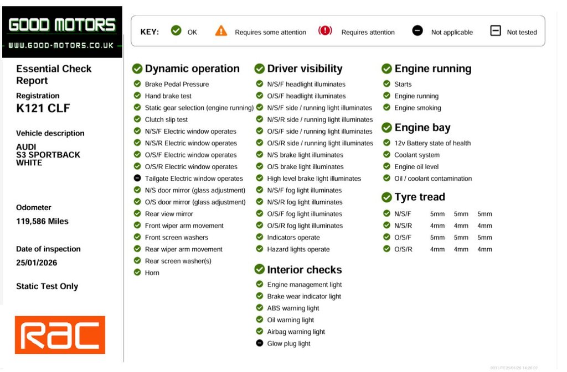The height and width of the screenshot is (372, 567).
Task: Click the Not tested square key icon
Action: [496, 31]
